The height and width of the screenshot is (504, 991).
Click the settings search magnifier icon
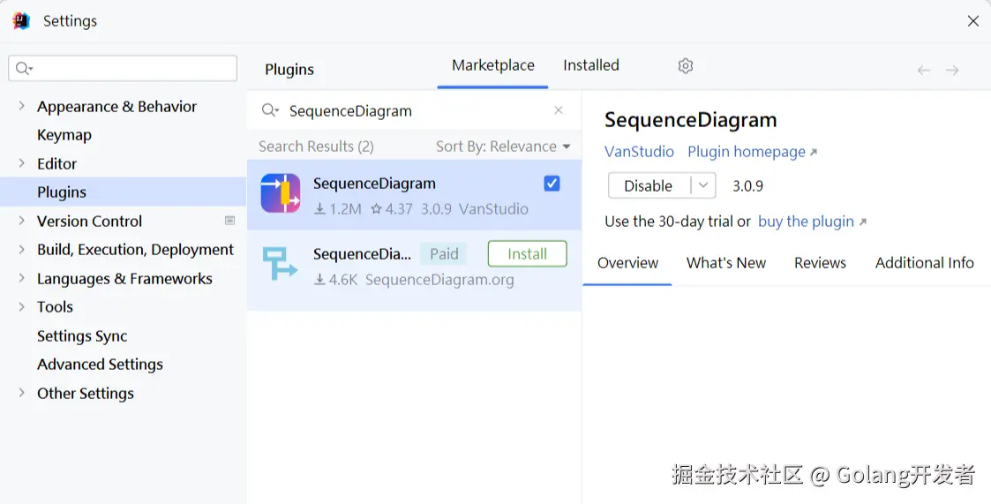click(x=24, y=68)
